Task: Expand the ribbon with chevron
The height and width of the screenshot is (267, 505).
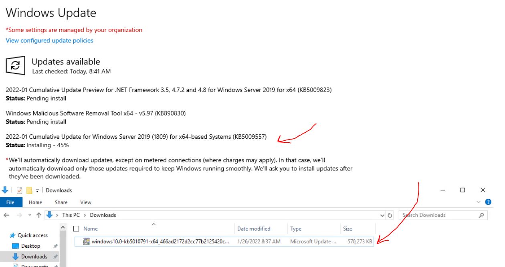Action: pyautogui.click(x=479, y=202)
